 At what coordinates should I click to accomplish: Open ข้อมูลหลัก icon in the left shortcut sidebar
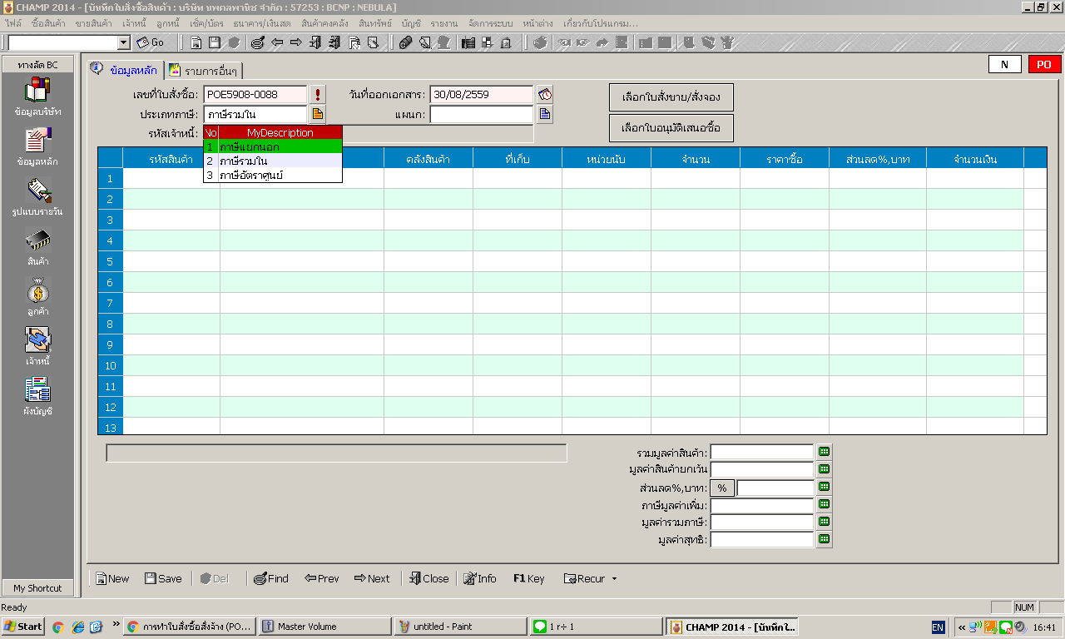[37, 140]
